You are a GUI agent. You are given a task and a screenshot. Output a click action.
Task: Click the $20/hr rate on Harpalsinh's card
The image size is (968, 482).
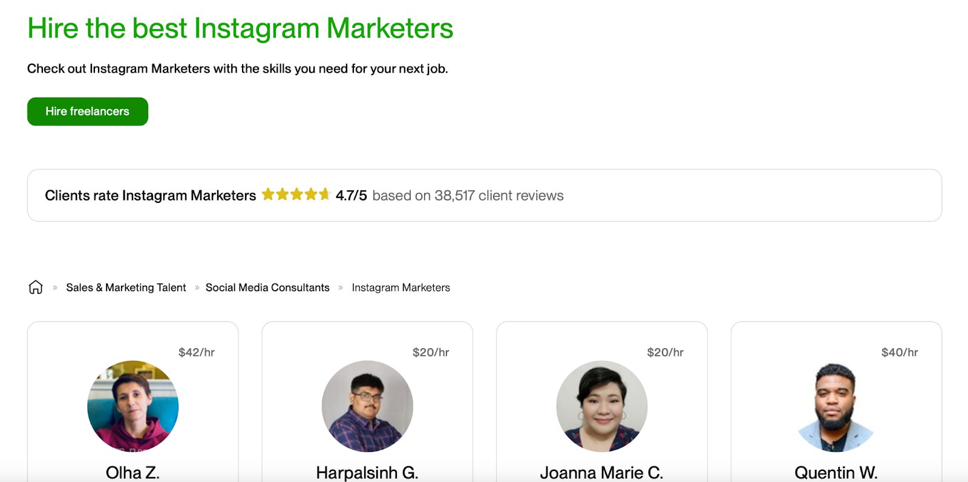431,352
